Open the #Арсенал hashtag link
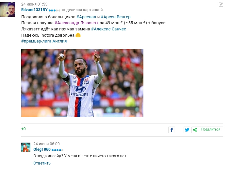 86,17
